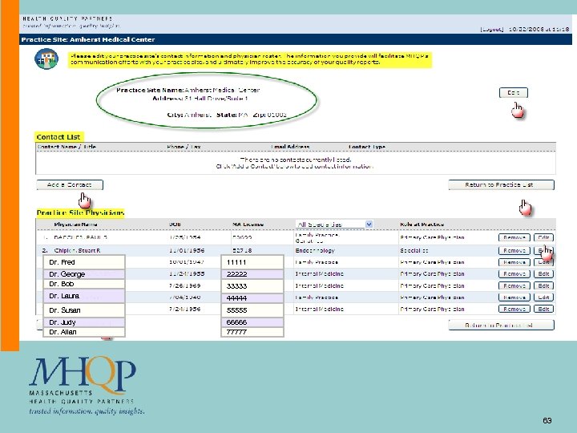Click the practice site house icon
This screenshot has width=577, height=433.
pyautogui.click(x=46, y=59)
